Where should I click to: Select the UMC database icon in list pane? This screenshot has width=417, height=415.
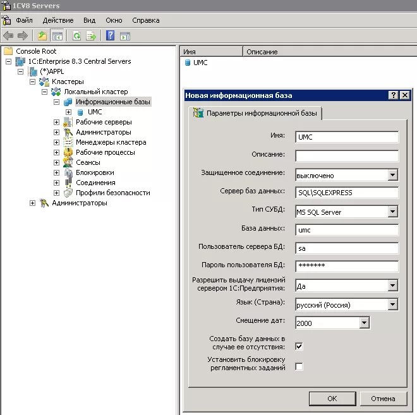188,63
